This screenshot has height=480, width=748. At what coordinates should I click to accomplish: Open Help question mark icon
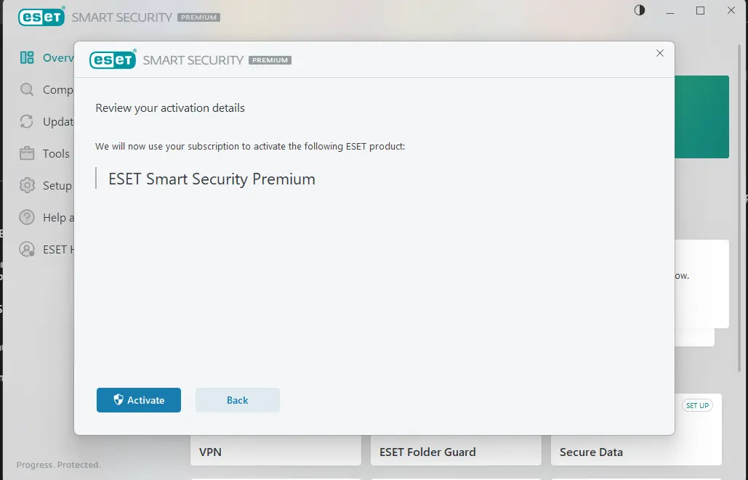click(27, 217)
